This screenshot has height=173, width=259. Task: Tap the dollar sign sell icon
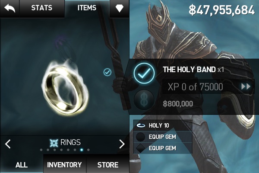click(x=144, y=100)
